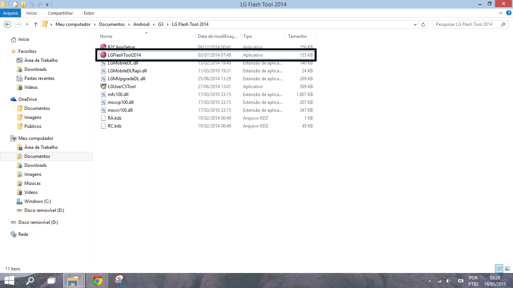
Task: Open Pastas recentes under Favoritos
Action: click(39, 78)
